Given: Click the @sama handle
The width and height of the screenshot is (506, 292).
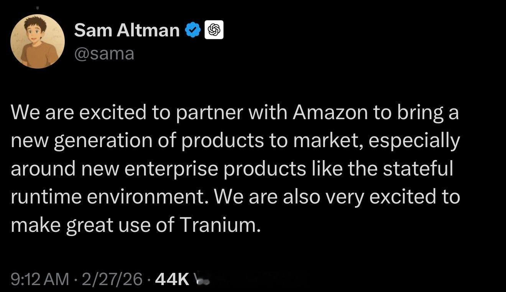Looking at the screenshot, I should pyautogui.click(x=104, y=54).
